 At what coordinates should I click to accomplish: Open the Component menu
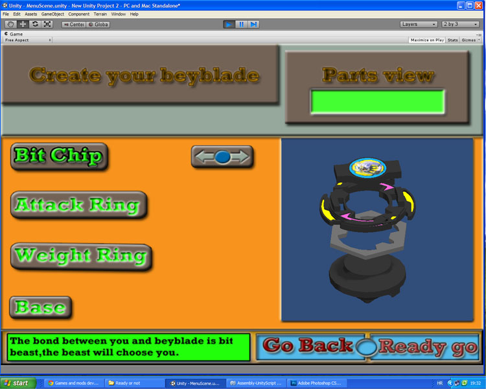78,14
